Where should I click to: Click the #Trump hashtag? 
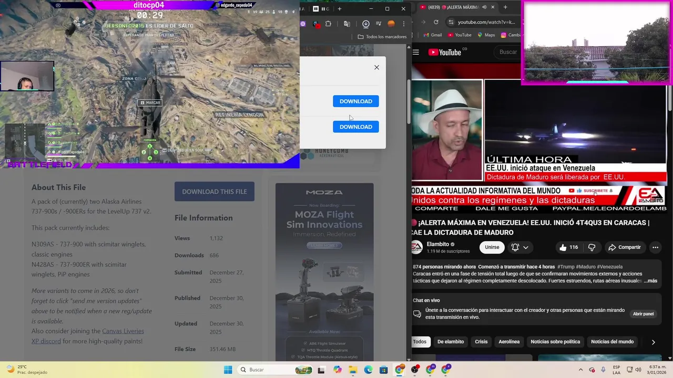(566, 267)
